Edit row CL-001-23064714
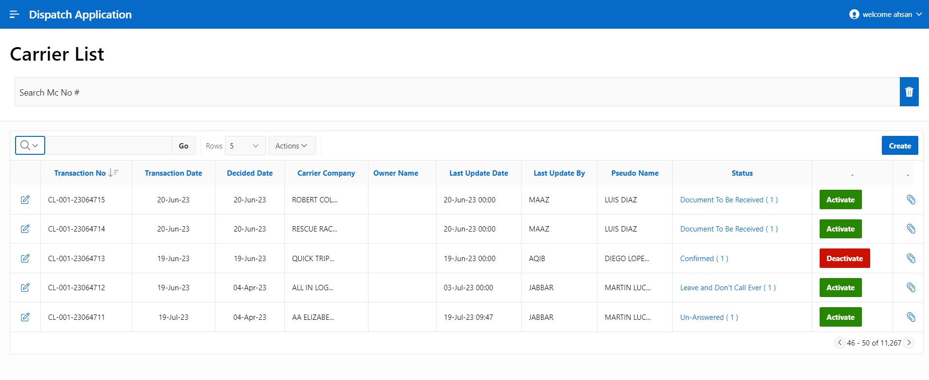 25,229
